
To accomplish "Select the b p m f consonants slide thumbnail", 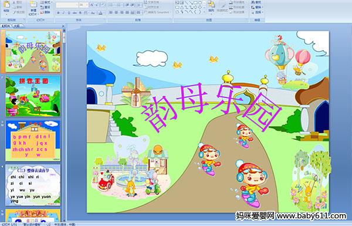I will 33,140.
